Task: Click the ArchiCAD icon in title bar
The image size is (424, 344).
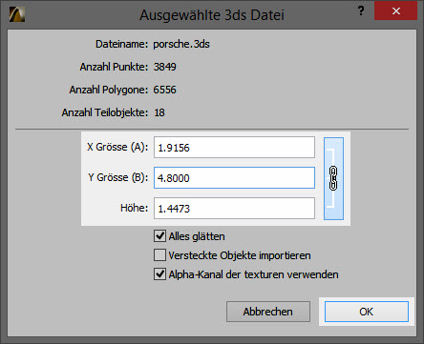Action: pyautogui.click(x=17, y=14)
